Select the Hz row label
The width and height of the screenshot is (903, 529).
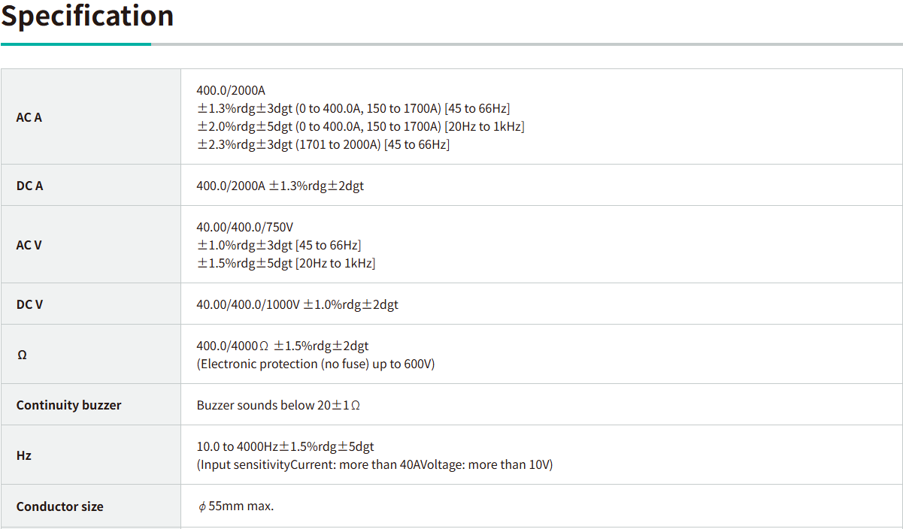pyautogui.click(x=24, y=455)
